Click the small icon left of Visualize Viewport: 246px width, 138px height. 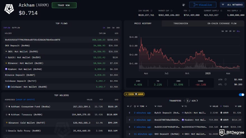pyautogui.click(x=184, y=5)
